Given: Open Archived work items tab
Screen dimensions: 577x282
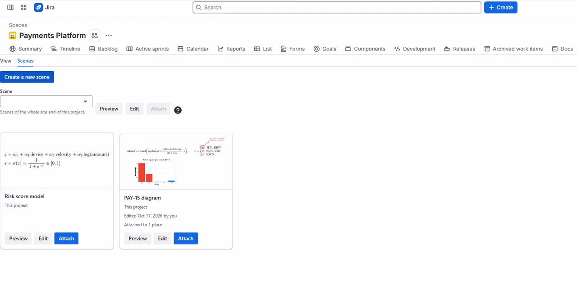Looking at the screenshot, I should 513,49.
